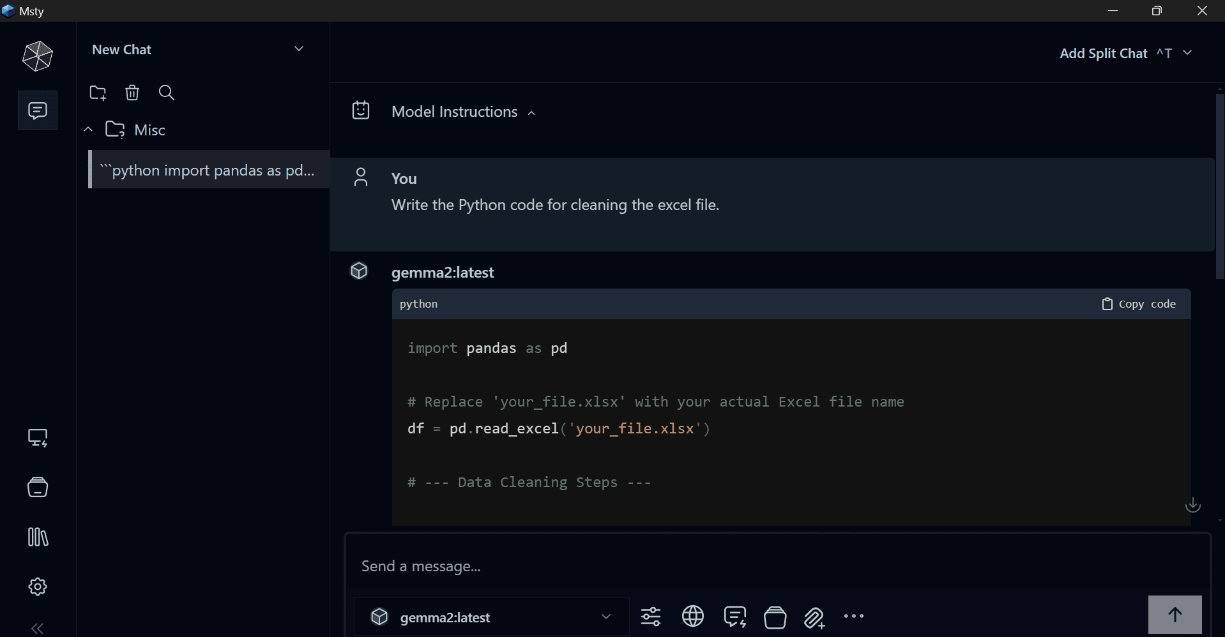Viewport: 1225px width, 637px height.
Task: Collapse the sidebar with double chevron
Action: tap(38, 629)
